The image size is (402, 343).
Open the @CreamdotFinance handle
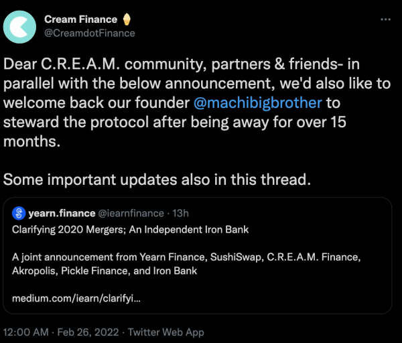(90, 33)
